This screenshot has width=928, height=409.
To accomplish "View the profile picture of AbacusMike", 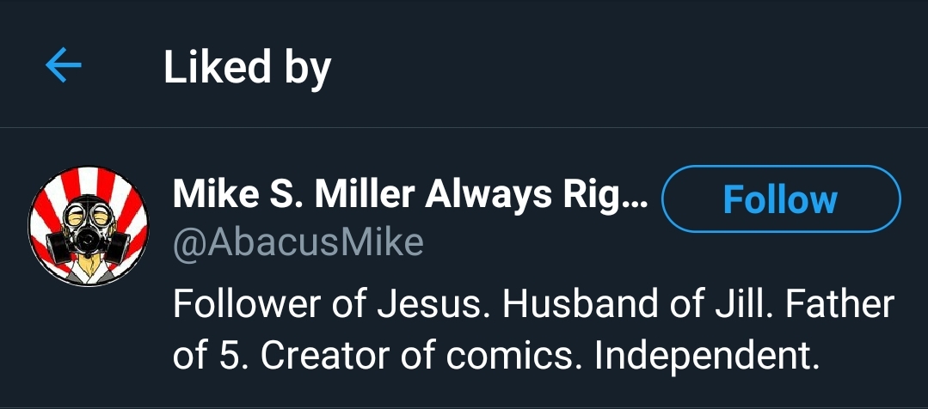I will (89, 226).
